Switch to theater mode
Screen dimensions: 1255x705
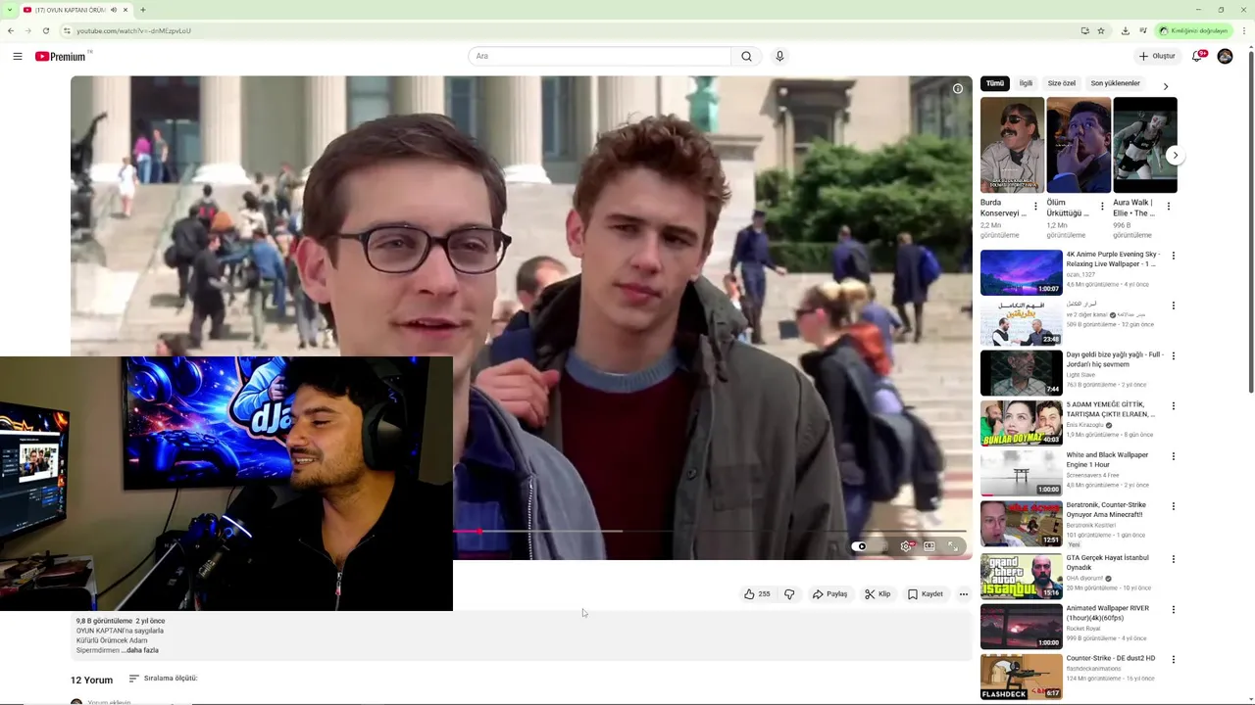pos(929,546)
